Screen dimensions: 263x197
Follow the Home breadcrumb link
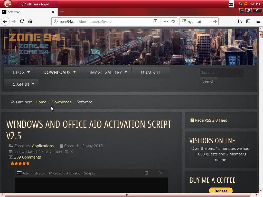(x=41, y=102)
